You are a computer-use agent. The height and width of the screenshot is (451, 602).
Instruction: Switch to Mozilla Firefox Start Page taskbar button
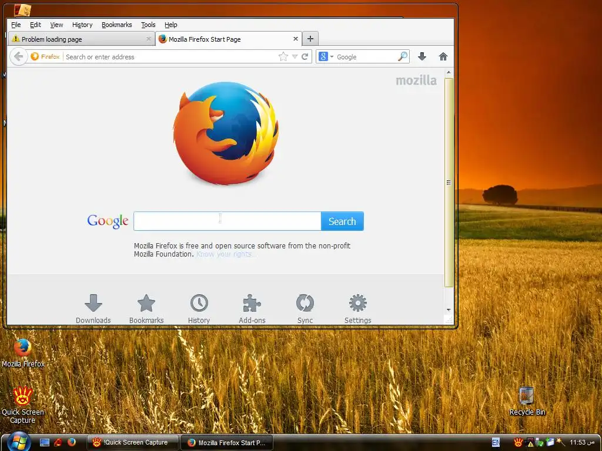(x=227, y=443)
